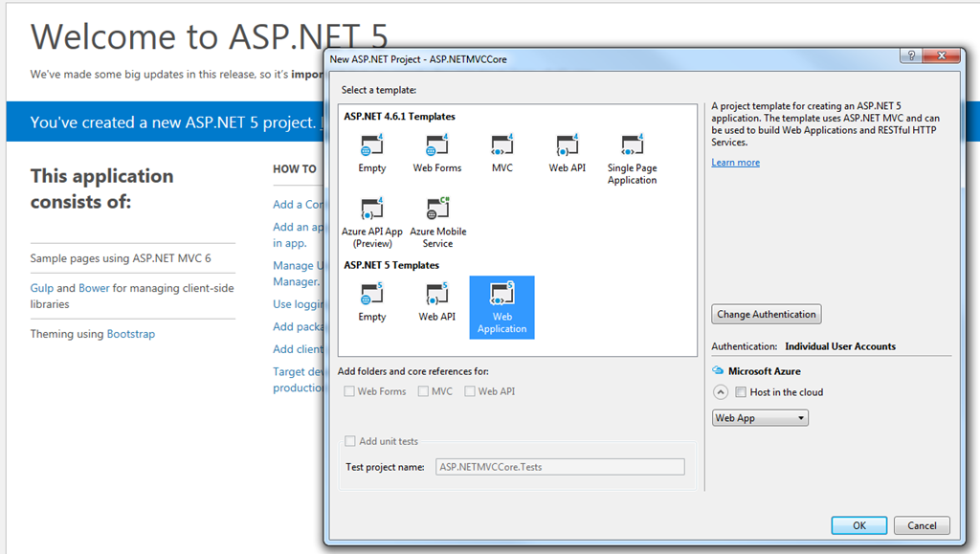Click the 'ASP.NET 5 Templates' heading
980x554 pixels.
(391, 265)
